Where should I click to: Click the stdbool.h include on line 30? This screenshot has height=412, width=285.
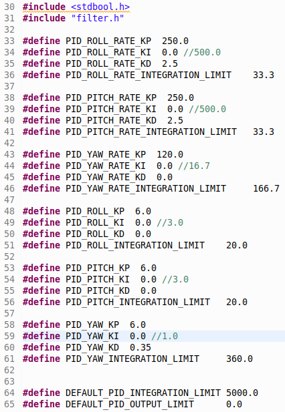[100, 7]
